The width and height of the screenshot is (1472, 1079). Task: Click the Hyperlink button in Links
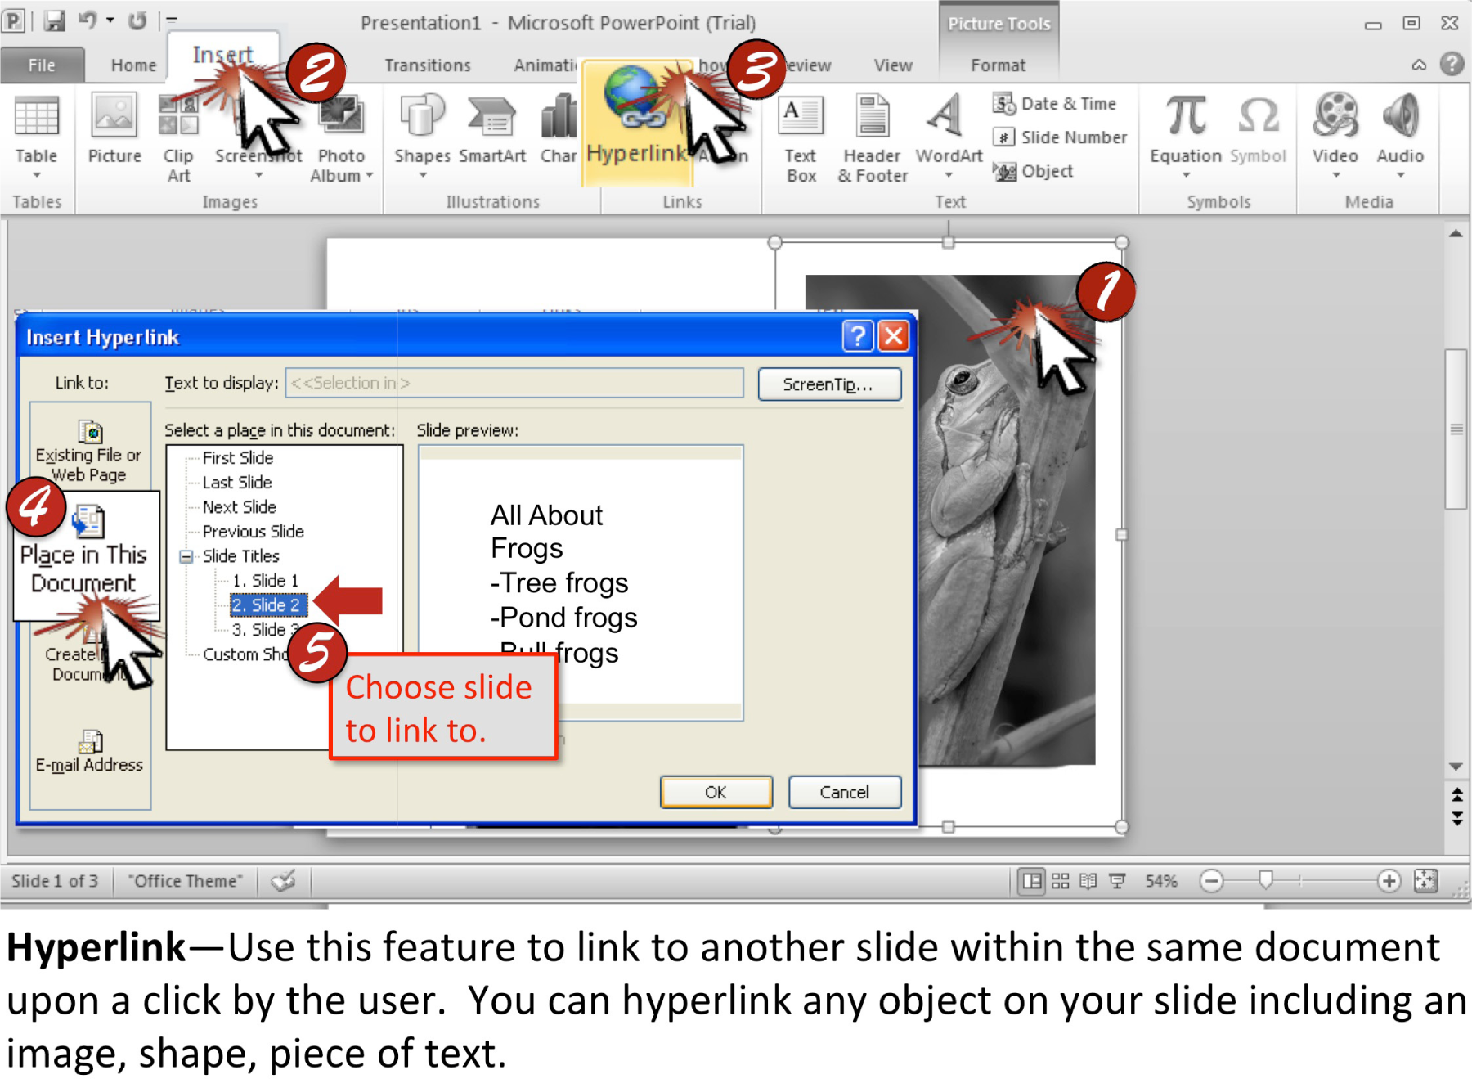click(x=636, y=123)
